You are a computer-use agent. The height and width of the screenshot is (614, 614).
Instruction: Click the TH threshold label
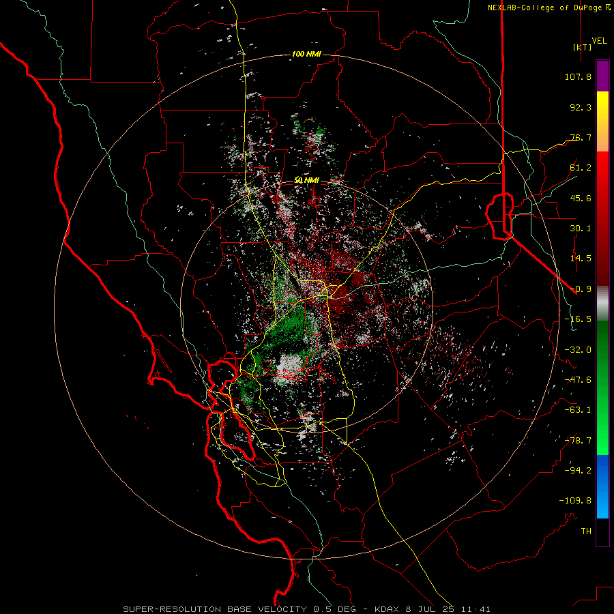coord(586,531)
